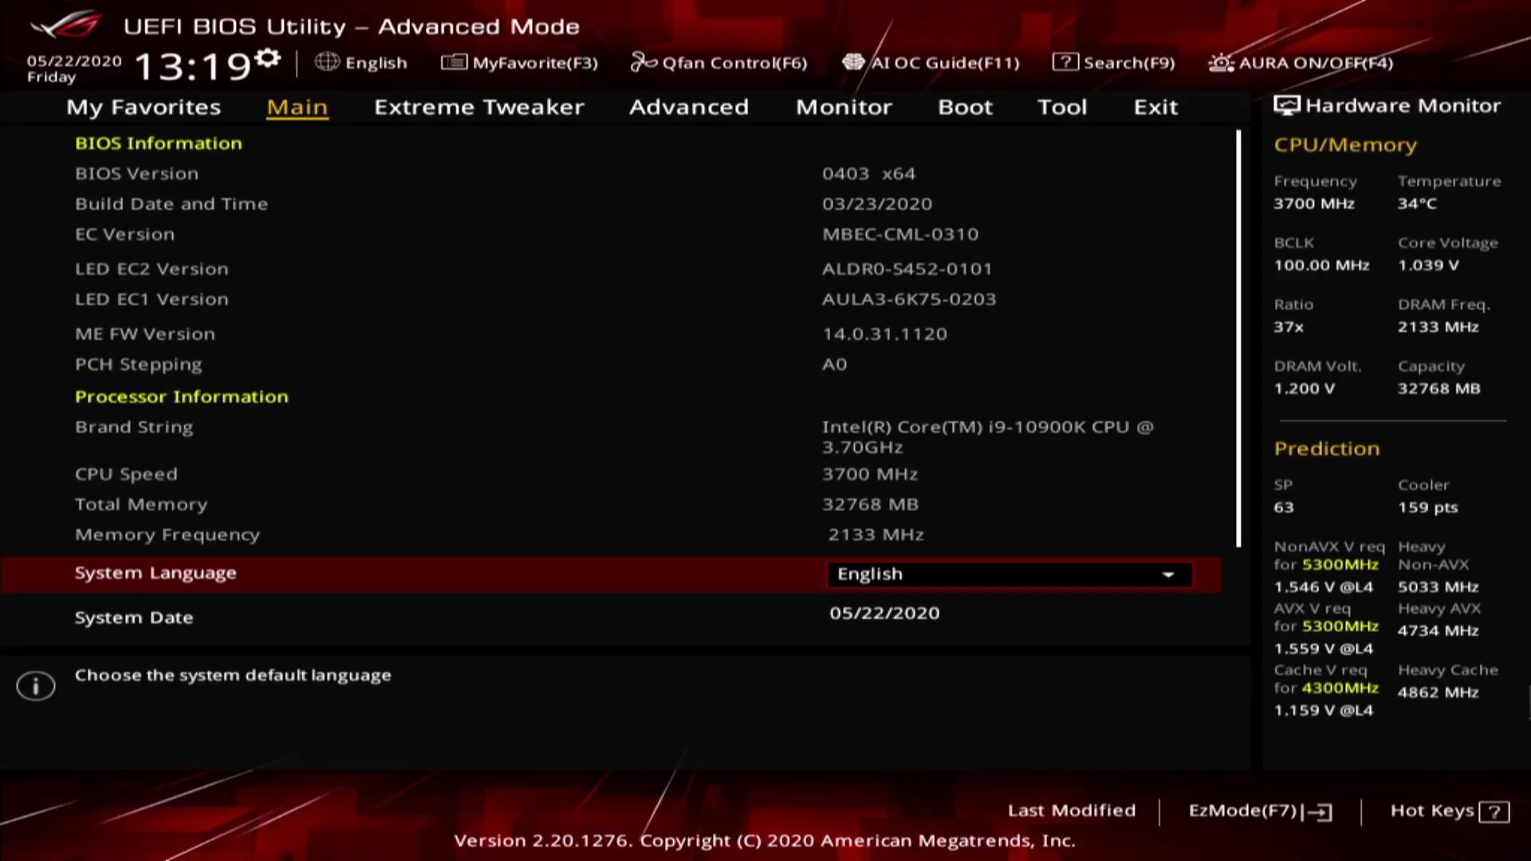1531x861 pixels.
Task: Click the AI OC Guide brain icon
Action: tap(853, 61)
